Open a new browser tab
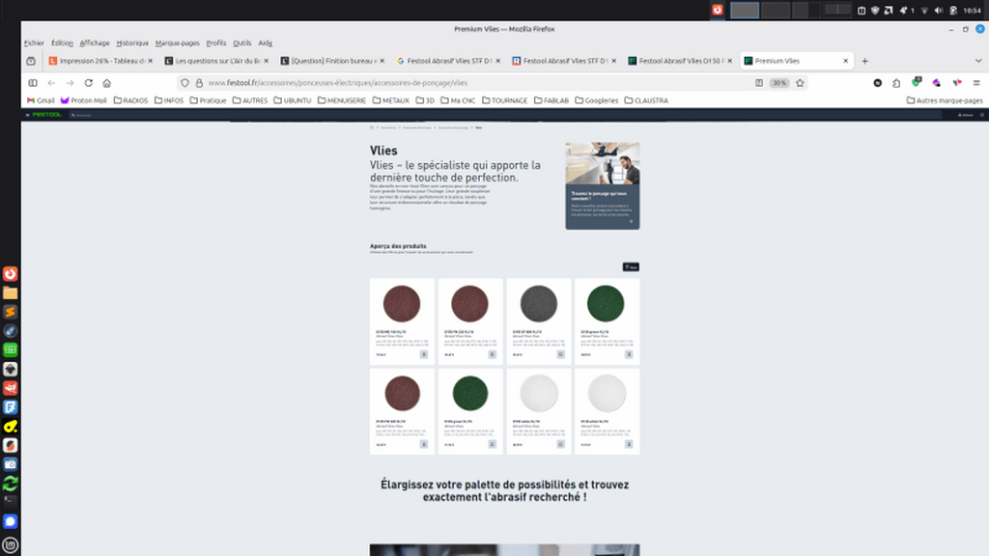This screenshot has height=556, width=989. (x=864, y=61)
